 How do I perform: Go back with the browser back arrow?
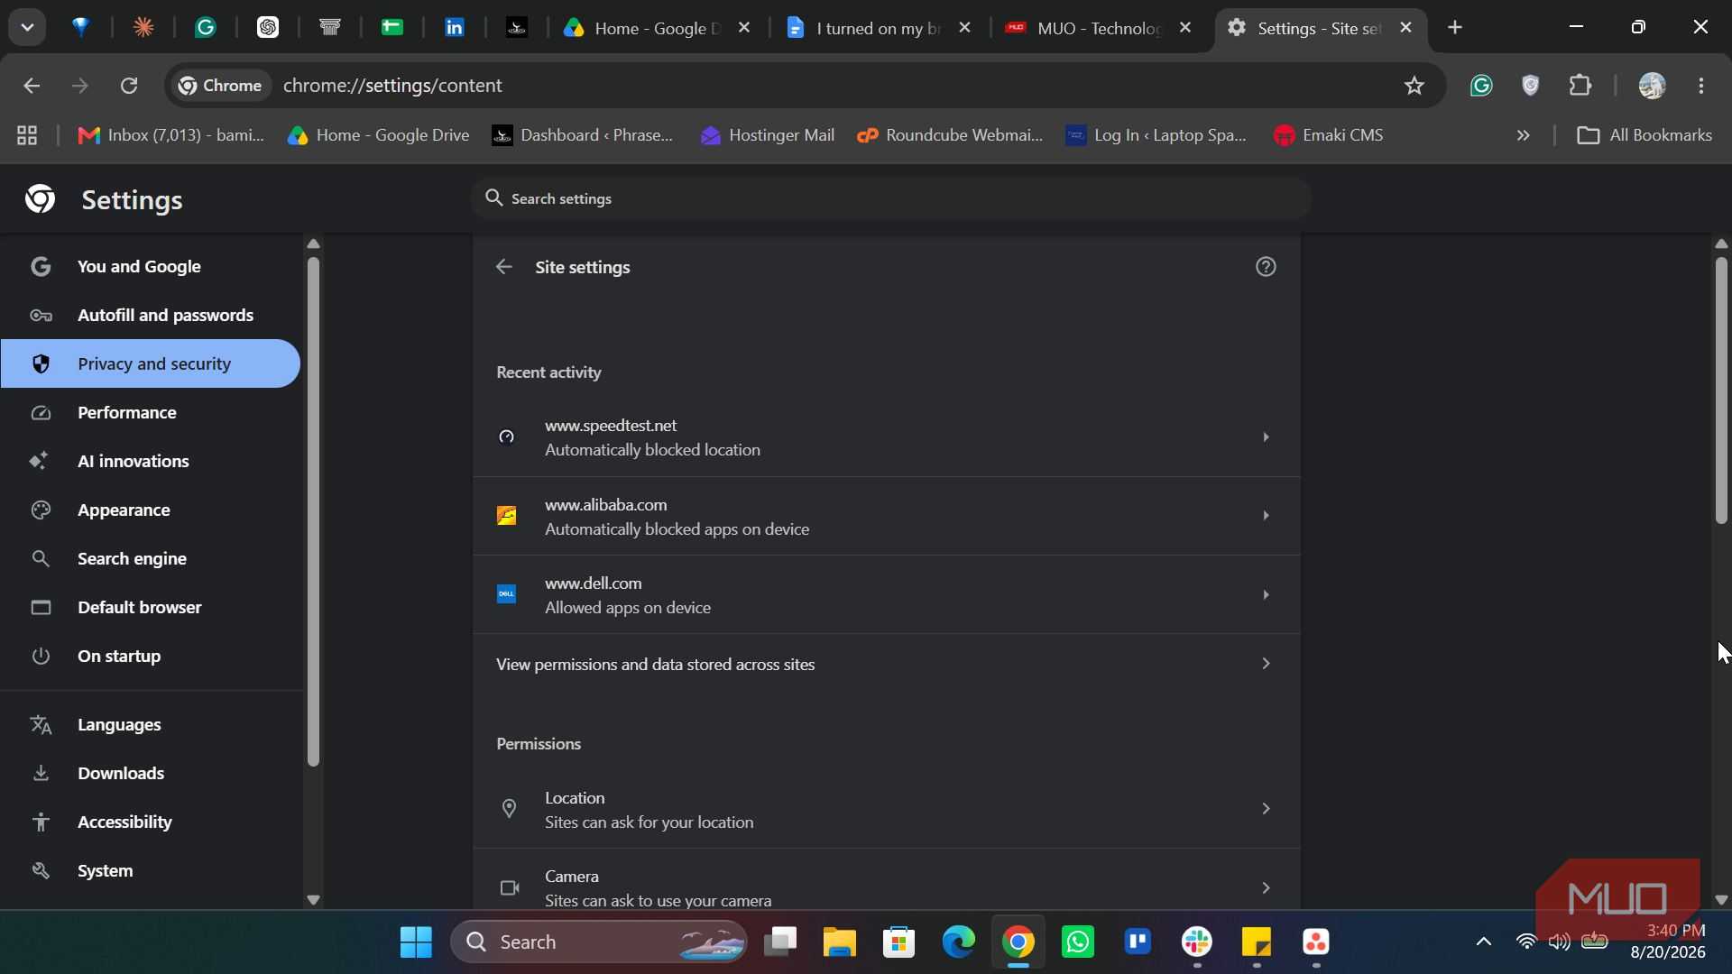click(x=32, y=86)
